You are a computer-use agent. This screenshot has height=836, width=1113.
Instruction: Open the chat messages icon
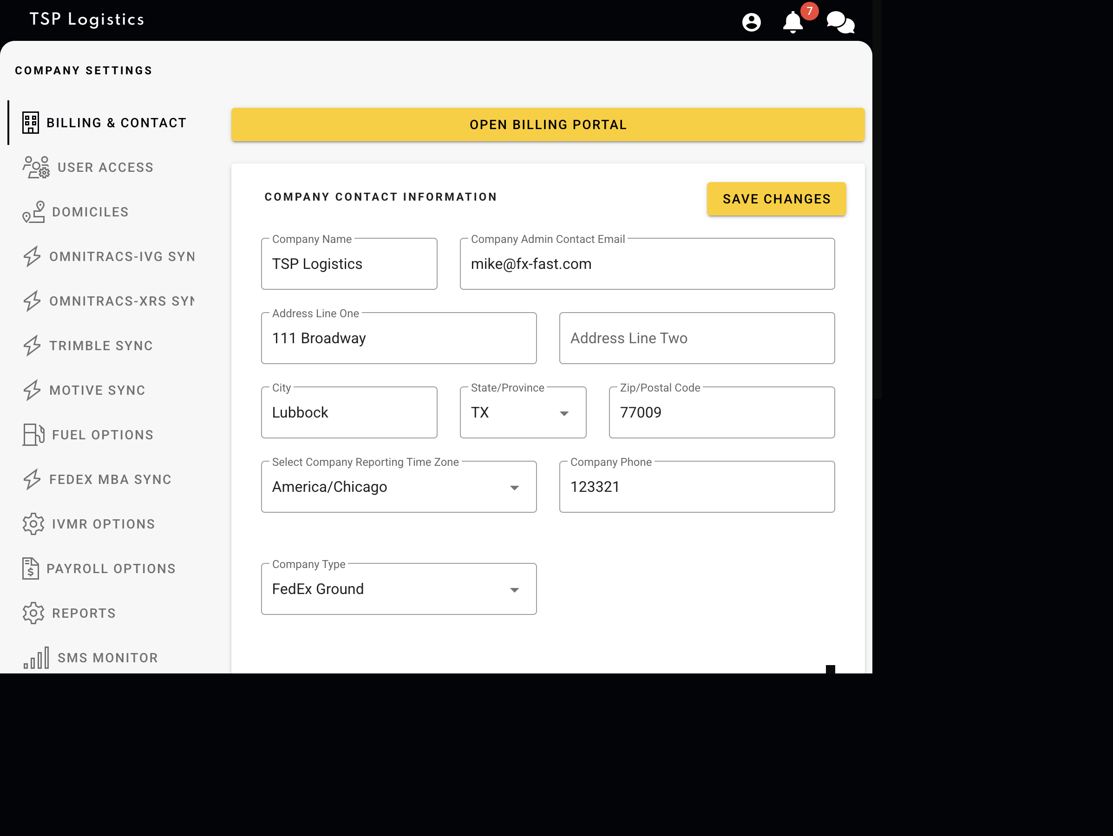click(x=840, y=23)
